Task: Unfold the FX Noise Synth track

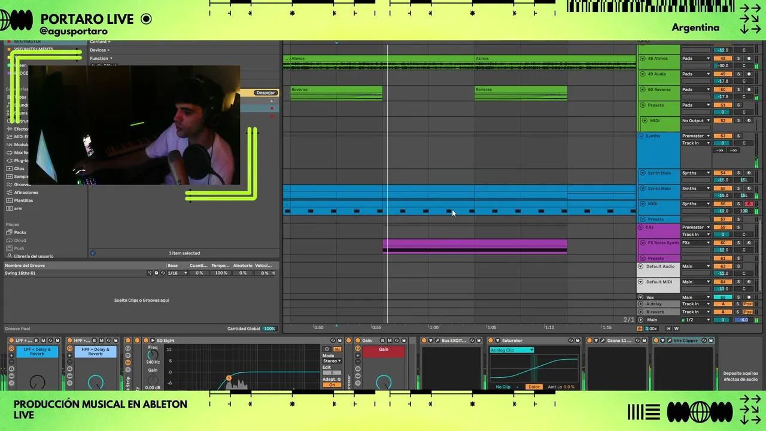Action: (x=643, y=243)
